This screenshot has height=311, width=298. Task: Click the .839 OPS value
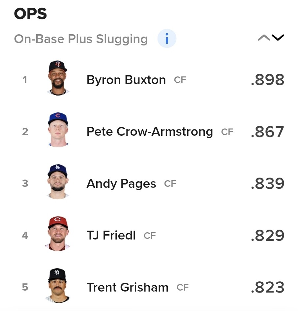[267, 184]
